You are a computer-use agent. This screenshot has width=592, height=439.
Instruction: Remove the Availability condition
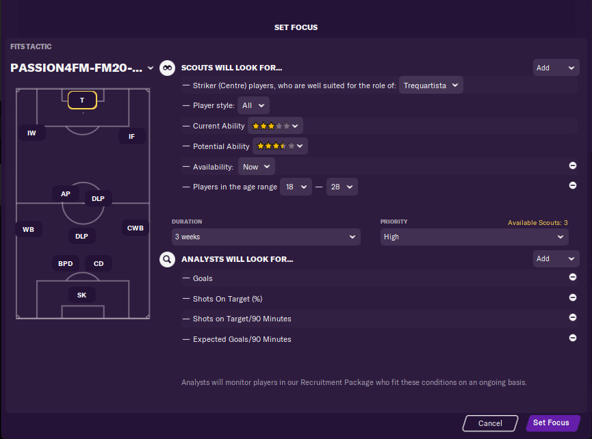click(x=572, y=165)
